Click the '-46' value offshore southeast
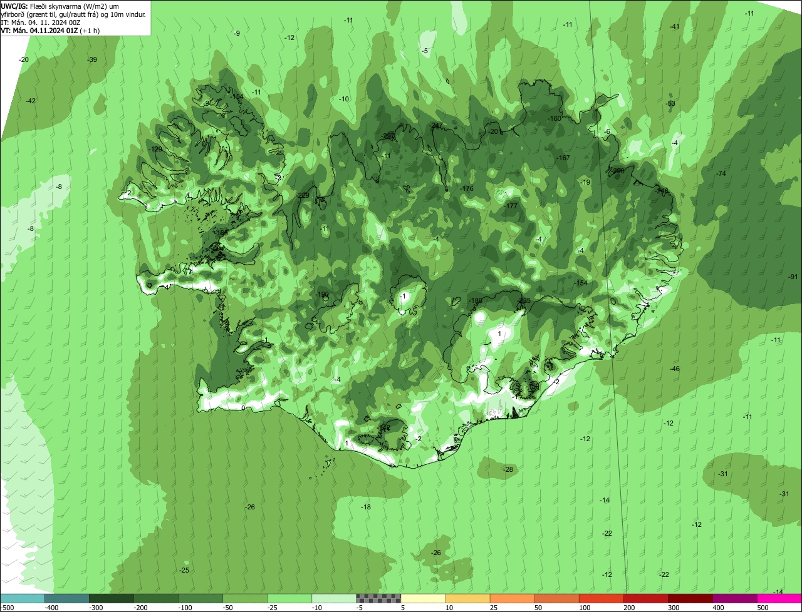Image resolution: width=802 pixels, height=612 pixels. point(675,369)
